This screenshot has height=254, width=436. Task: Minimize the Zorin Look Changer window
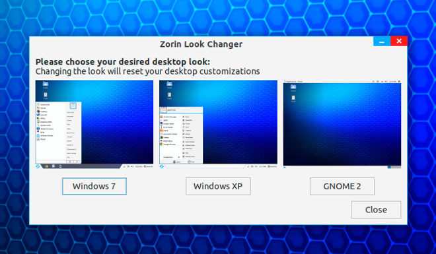pos(382,41)
